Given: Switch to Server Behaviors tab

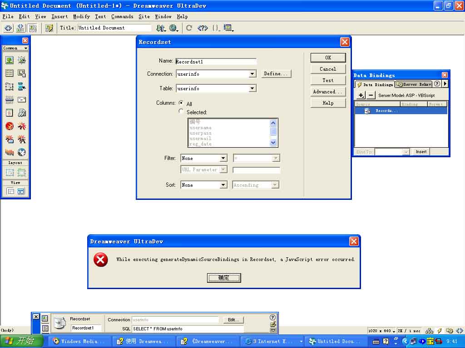Looking at the screenshot, I should point(413,84).
